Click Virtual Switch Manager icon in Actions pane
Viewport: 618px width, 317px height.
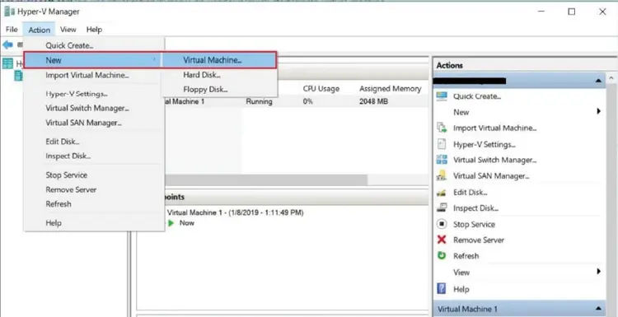pos(442,160)
